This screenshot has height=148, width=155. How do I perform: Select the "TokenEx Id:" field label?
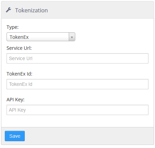[19, 74]
